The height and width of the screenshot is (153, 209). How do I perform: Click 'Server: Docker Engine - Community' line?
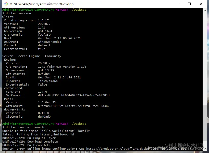(x=32, y=56)
